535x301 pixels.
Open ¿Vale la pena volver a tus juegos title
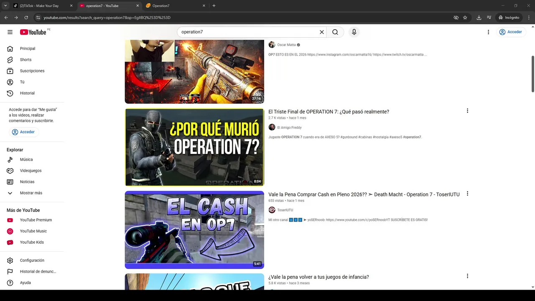pos(318,277)
